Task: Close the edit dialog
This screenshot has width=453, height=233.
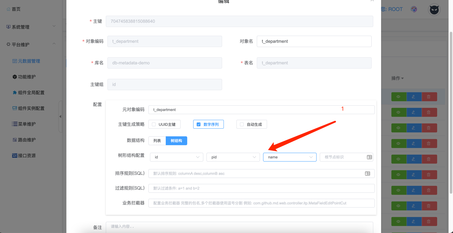Action: pyautogui.click(x=372, y=1)
